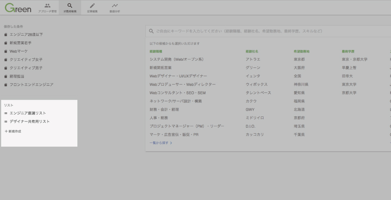Focus the keyword search input field
This screenshot has height=200, width=391.
pos(268,31)
